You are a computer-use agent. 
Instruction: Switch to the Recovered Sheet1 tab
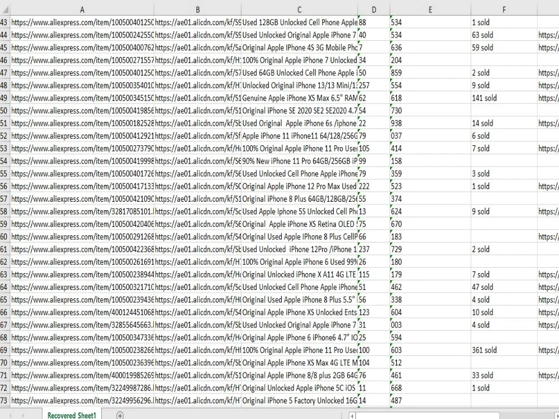point(72,415)
